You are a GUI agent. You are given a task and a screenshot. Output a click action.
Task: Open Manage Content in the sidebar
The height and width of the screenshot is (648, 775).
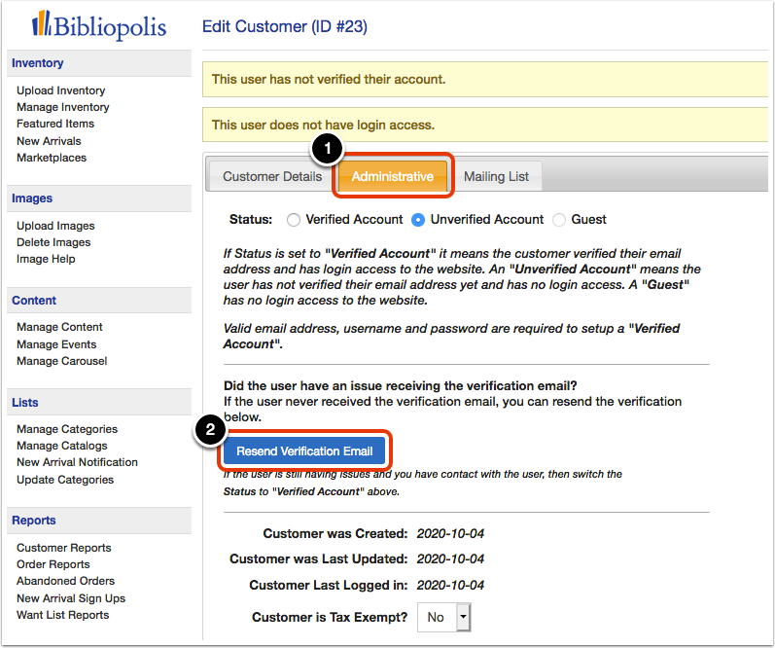point(59,327)
